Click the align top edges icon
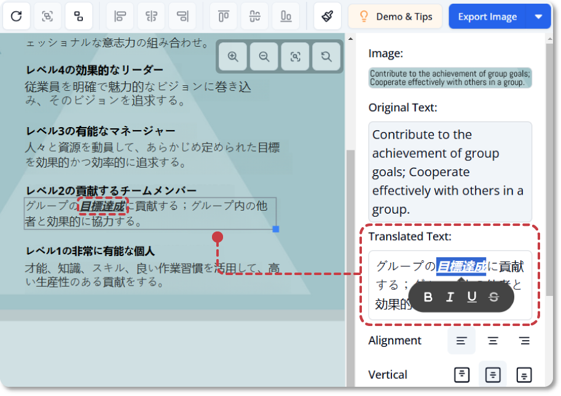This screenshot has width=561, height=396. click(x=224, y=17)
